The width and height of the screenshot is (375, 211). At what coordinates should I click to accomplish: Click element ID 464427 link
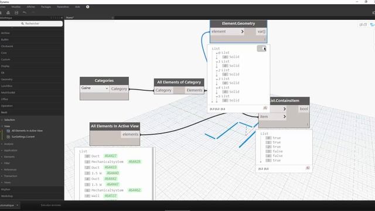tap(111, 156)
